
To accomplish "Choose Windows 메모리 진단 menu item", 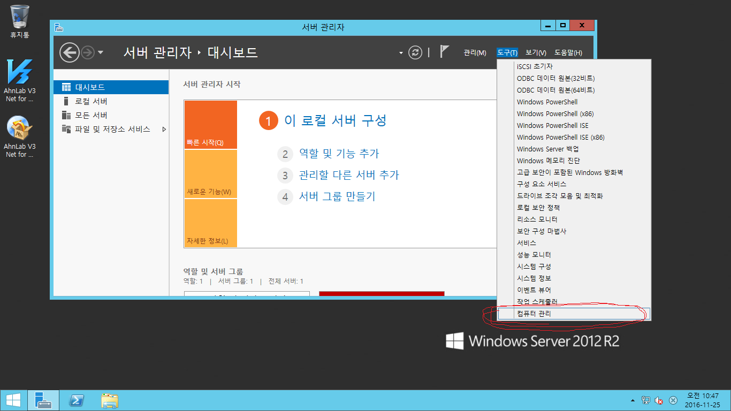I will click(574, 161).
